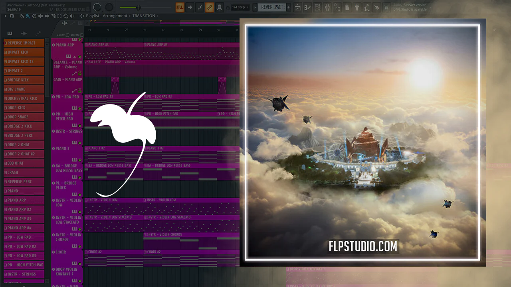Select the CRASH pattern in picker
511x287 pixels.
[24, 173]
